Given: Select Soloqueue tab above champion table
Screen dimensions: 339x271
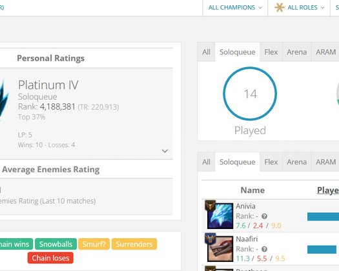Looking at the screenshot, I should click(238, 162).
